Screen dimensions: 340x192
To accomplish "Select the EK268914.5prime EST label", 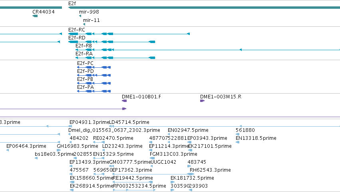I will coord(91,186).
